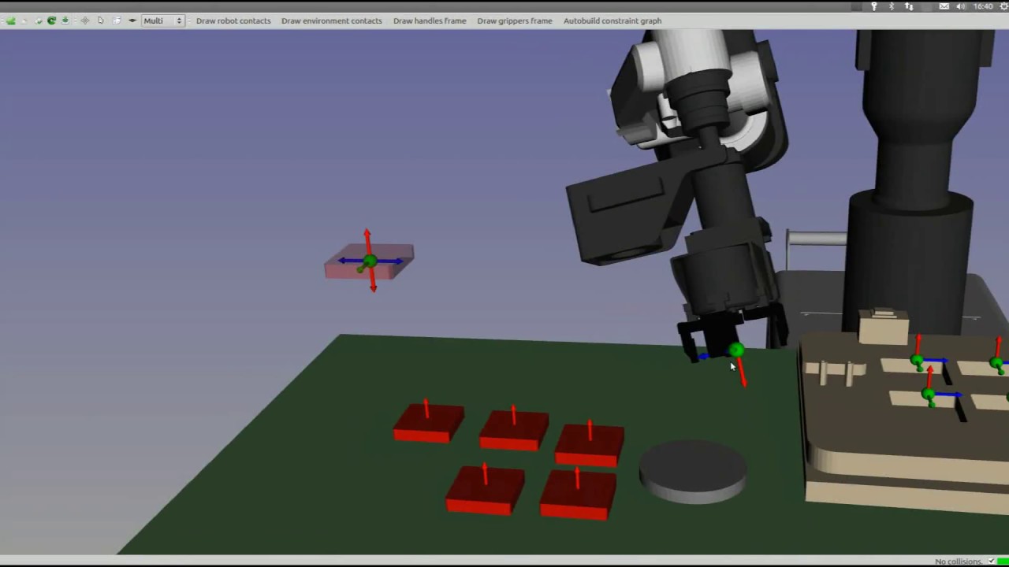Open the network arrows indicator
The width and height of the screenshot is (1009, 567).
(x=909, y=6)
